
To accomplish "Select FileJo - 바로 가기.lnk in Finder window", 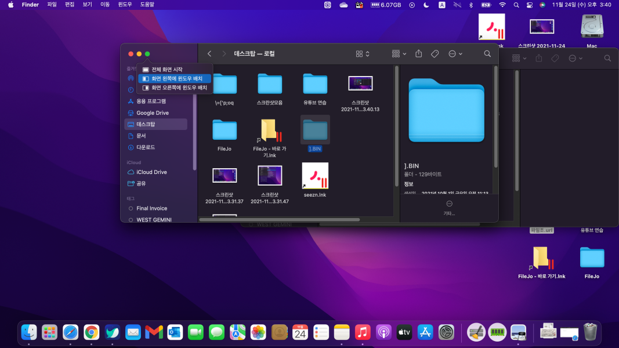I will (x=270, y=130).
